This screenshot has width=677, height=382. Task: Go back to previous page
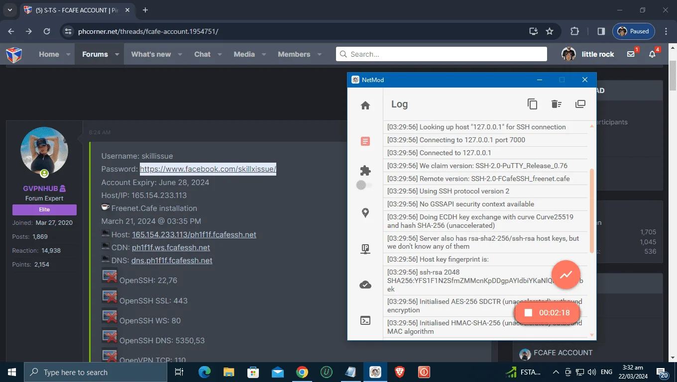[11, 31]
